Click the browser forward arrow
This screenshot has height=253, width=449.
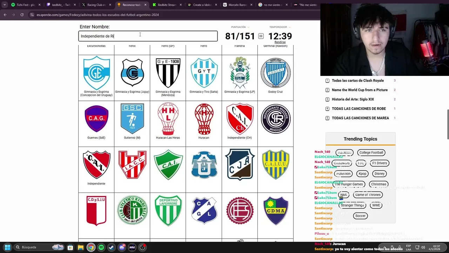click(13, 15)
